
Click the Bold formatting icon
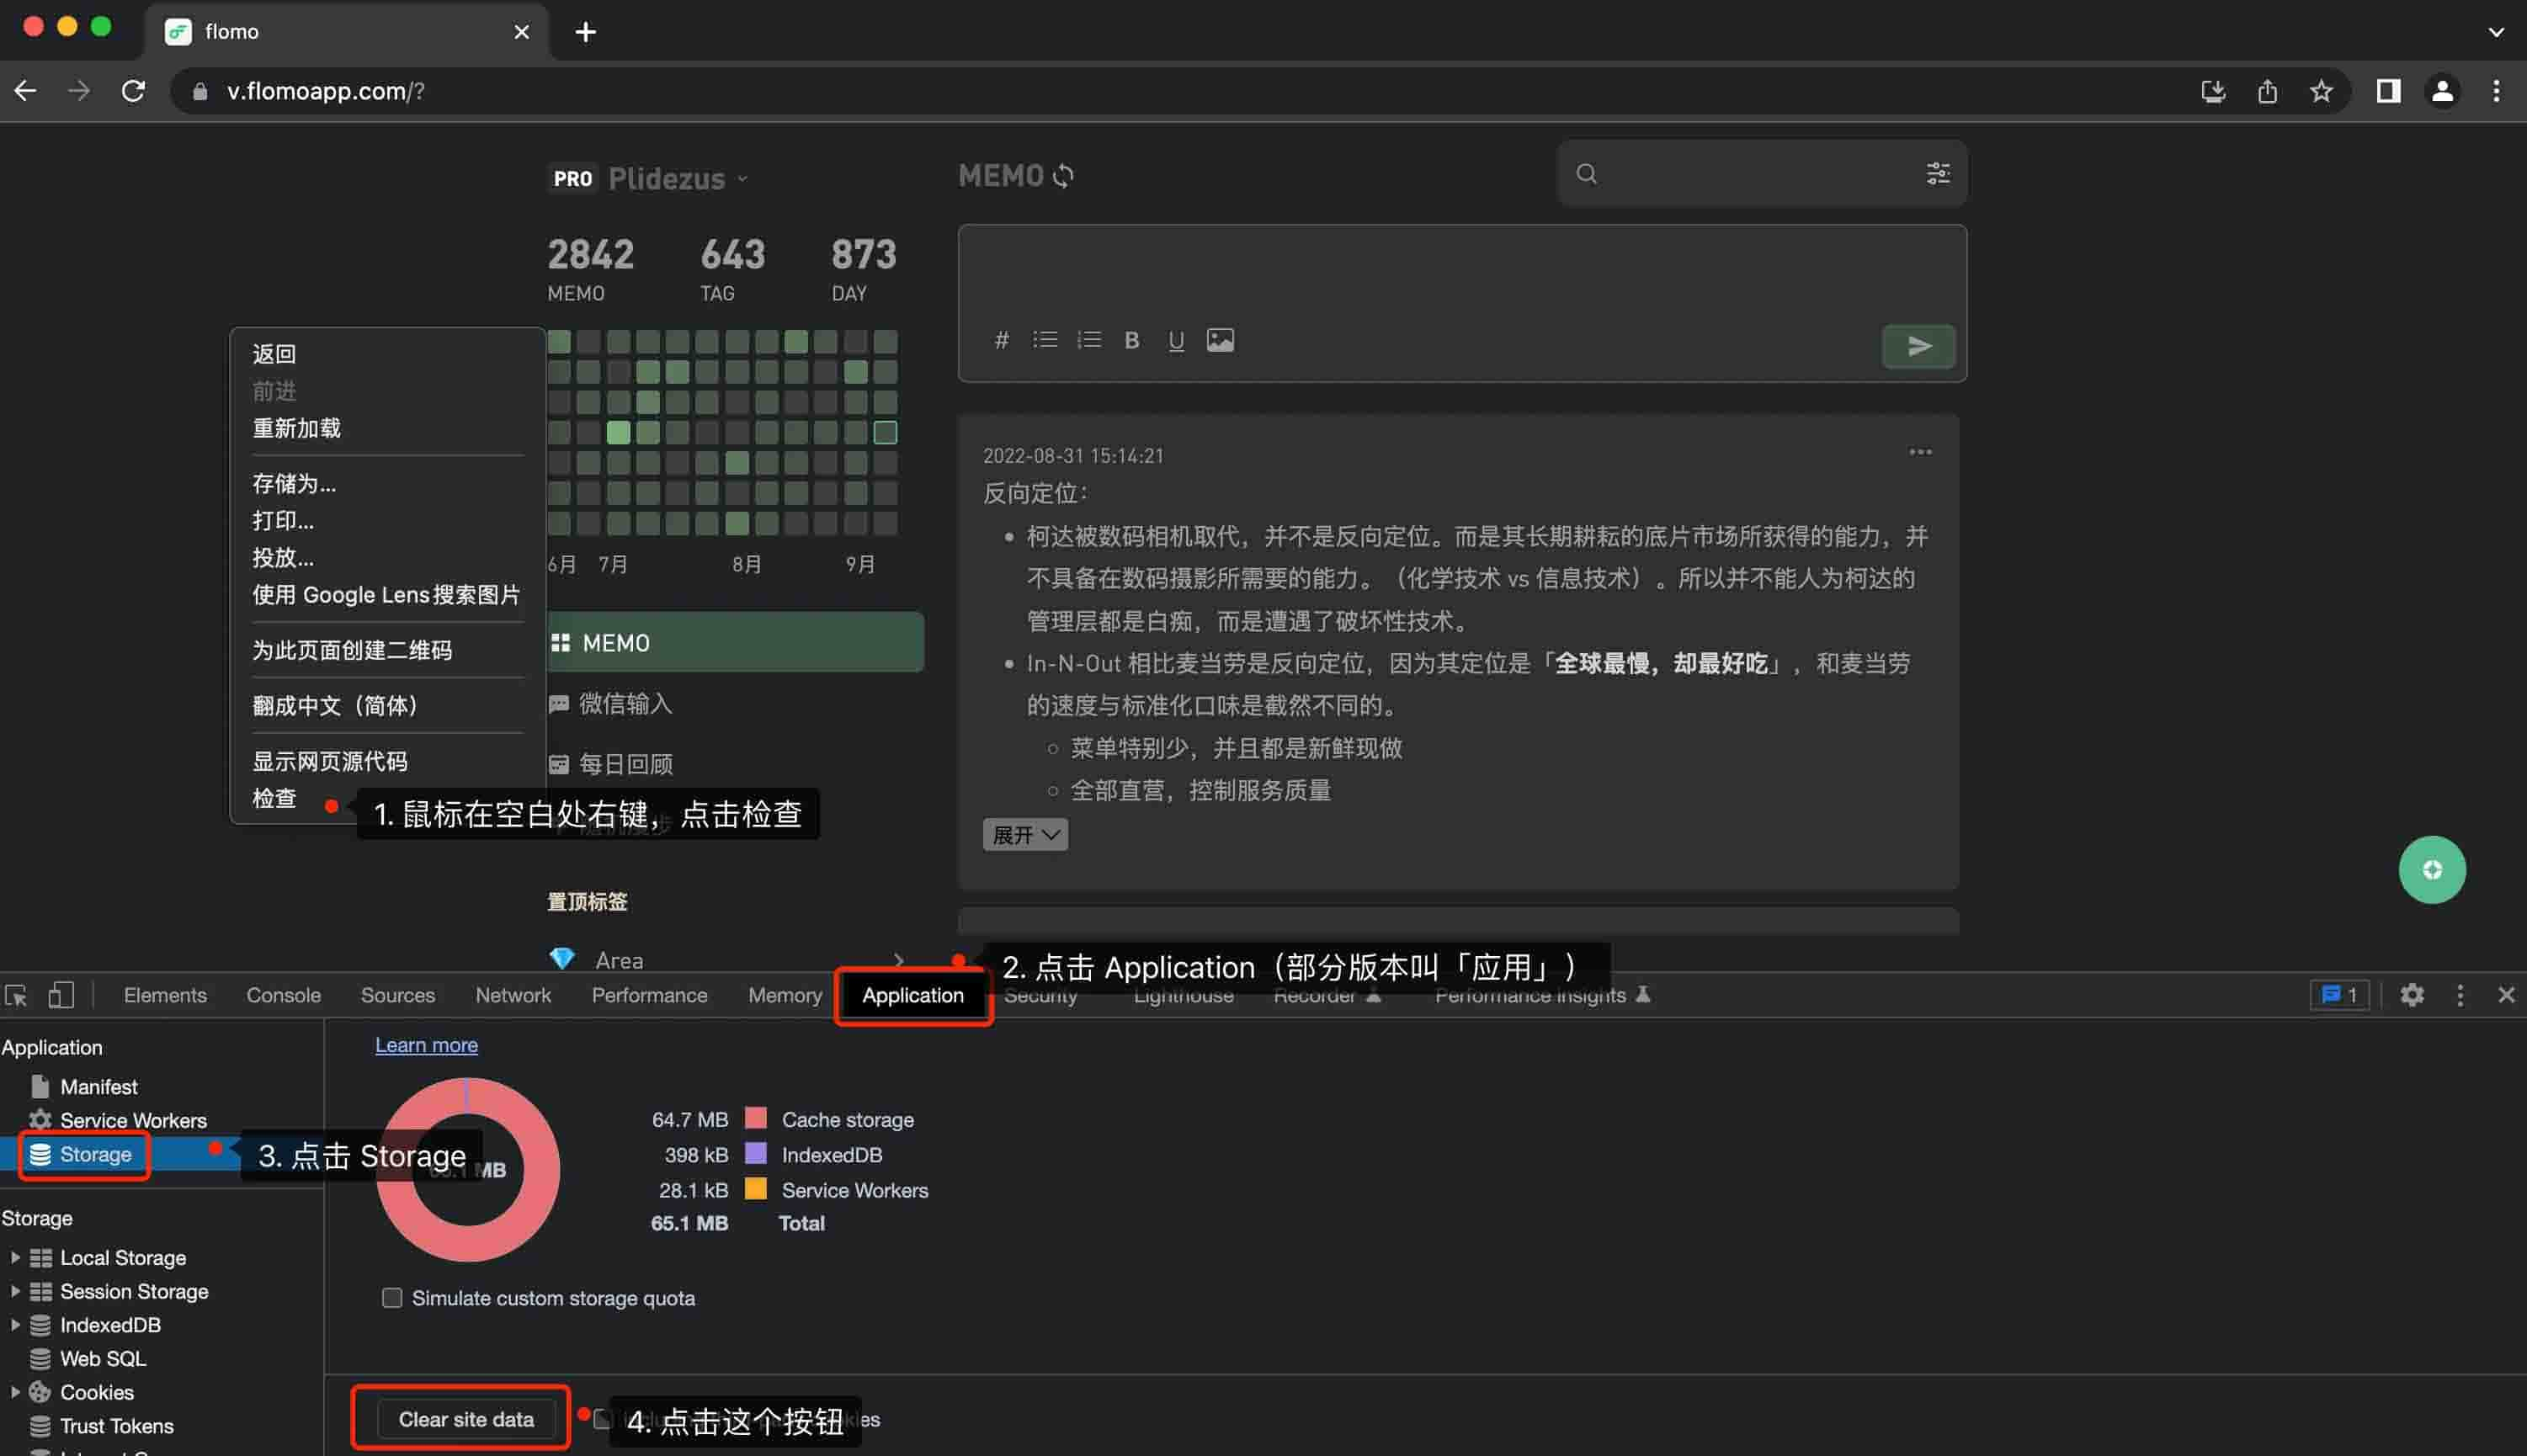point(1133,340)
